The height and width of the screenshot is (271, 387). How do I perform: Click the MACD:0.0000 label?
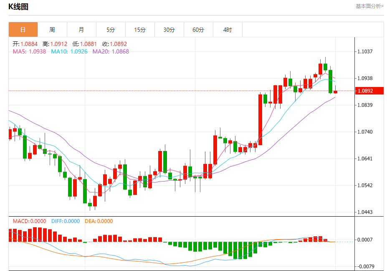(29, 221)
